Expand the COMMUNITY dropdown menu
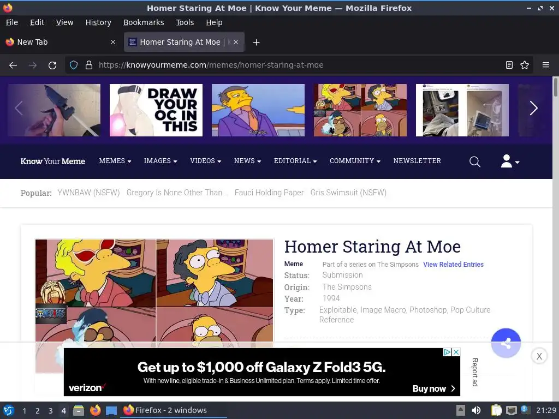 355,161
